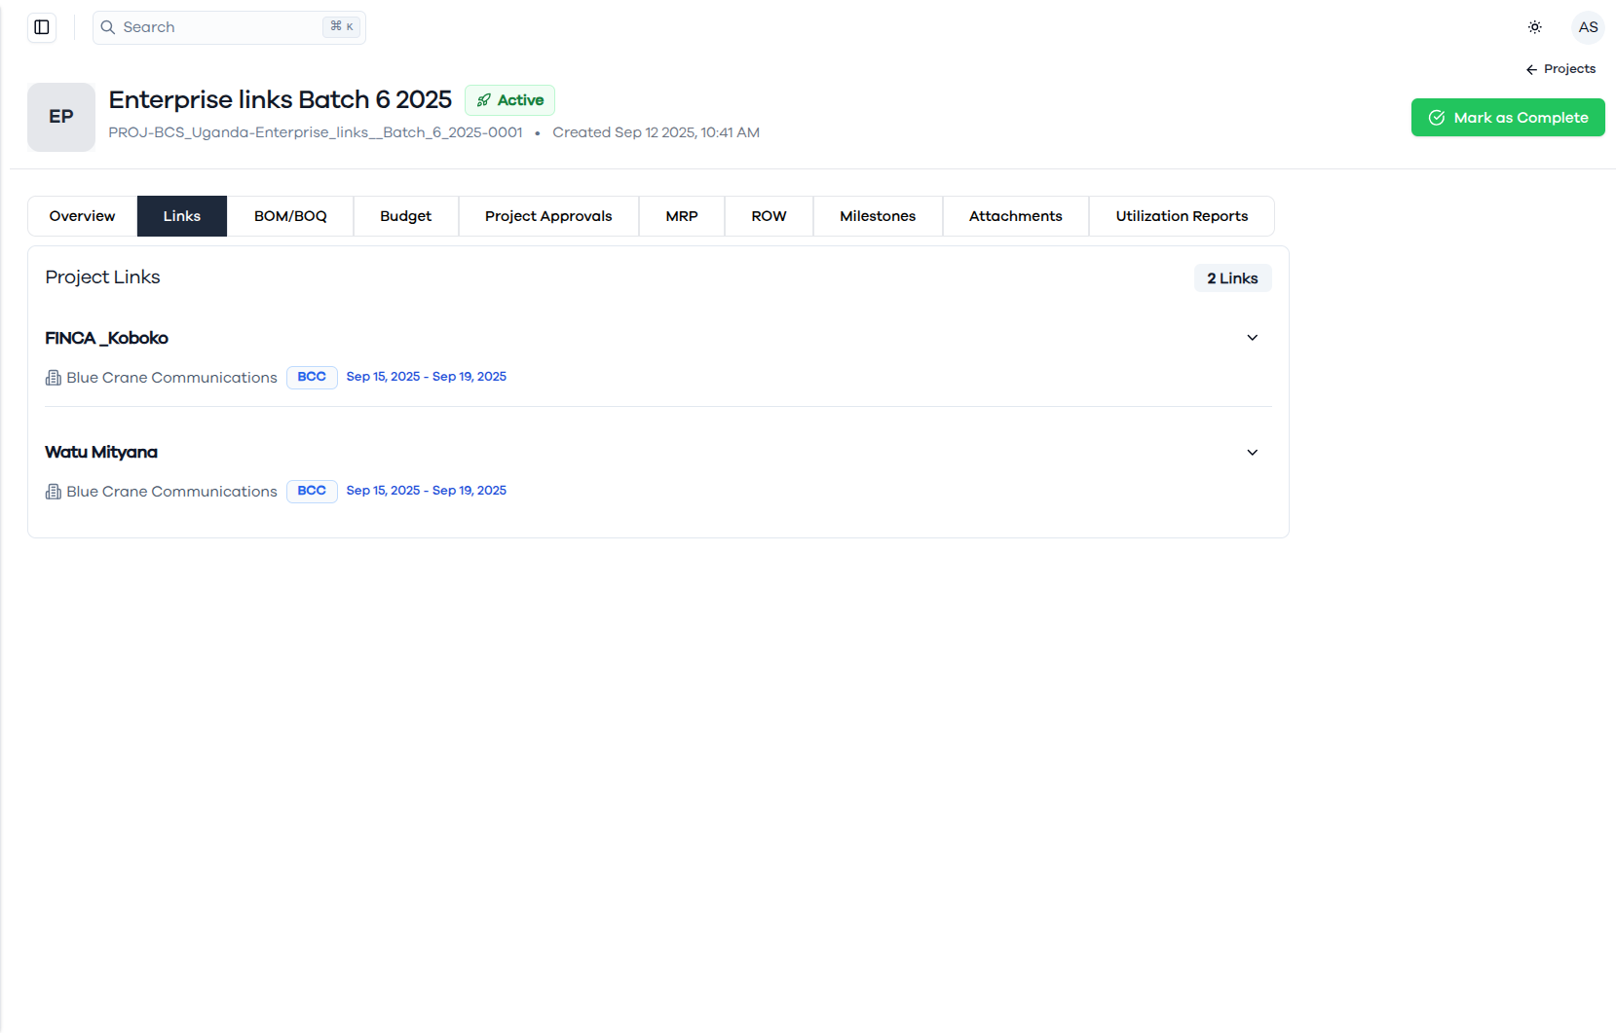Click the Project Links heading
Viewport: 1616px width, 1033px height.
pos(102,277)
